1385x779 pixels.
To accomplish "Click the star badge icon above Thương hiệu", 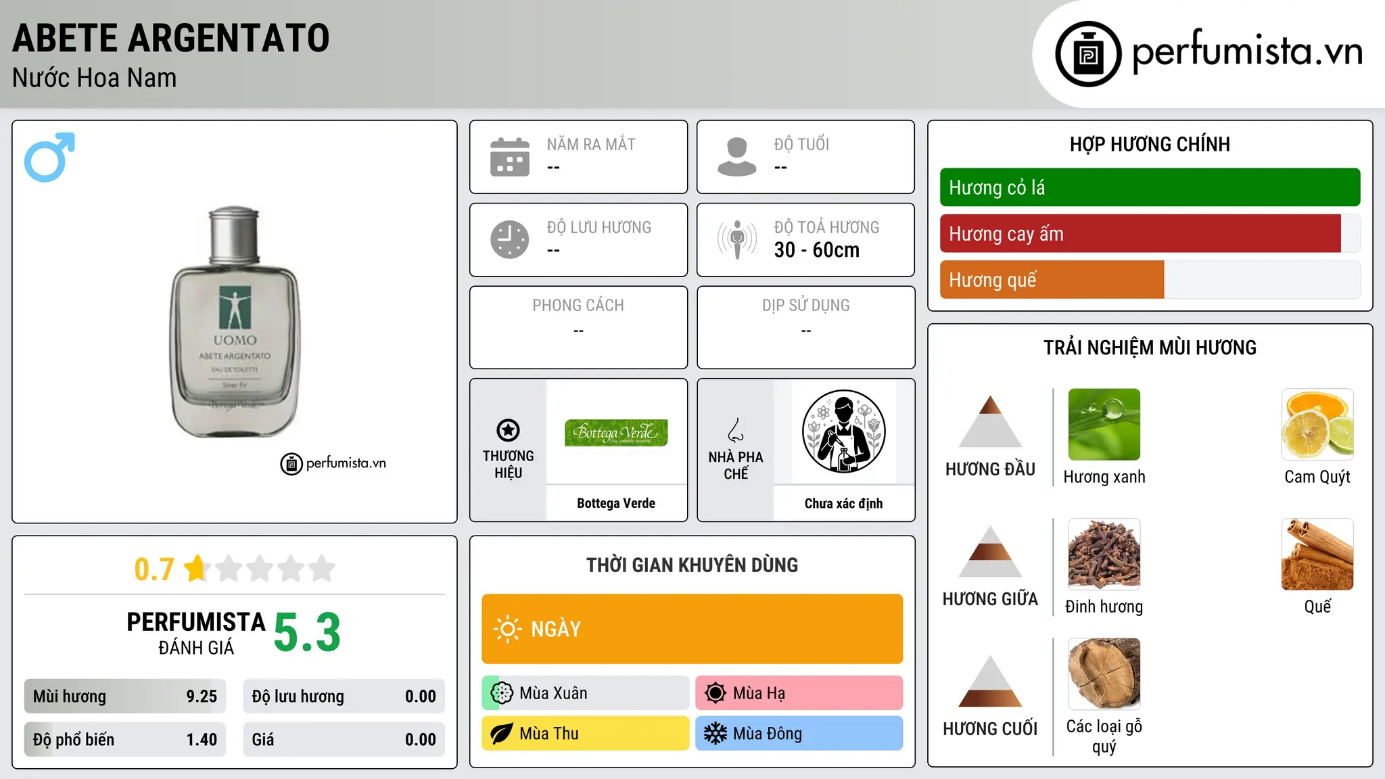I will click(508, 430).
